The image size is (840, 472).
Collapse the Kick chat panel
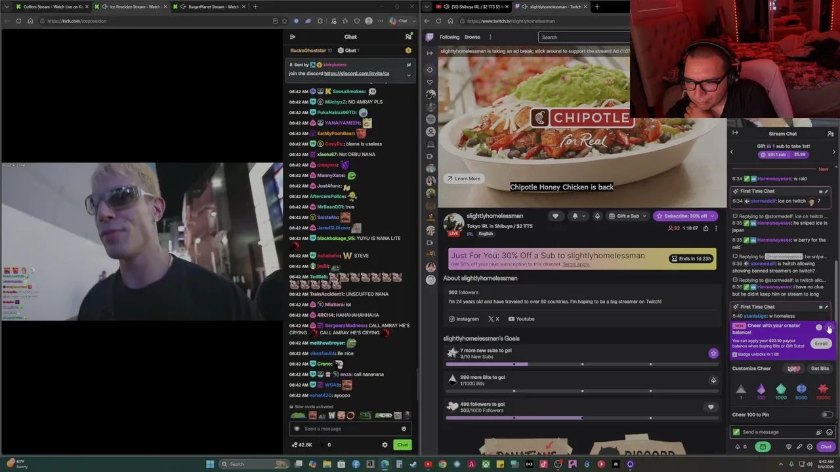point(293,37)
